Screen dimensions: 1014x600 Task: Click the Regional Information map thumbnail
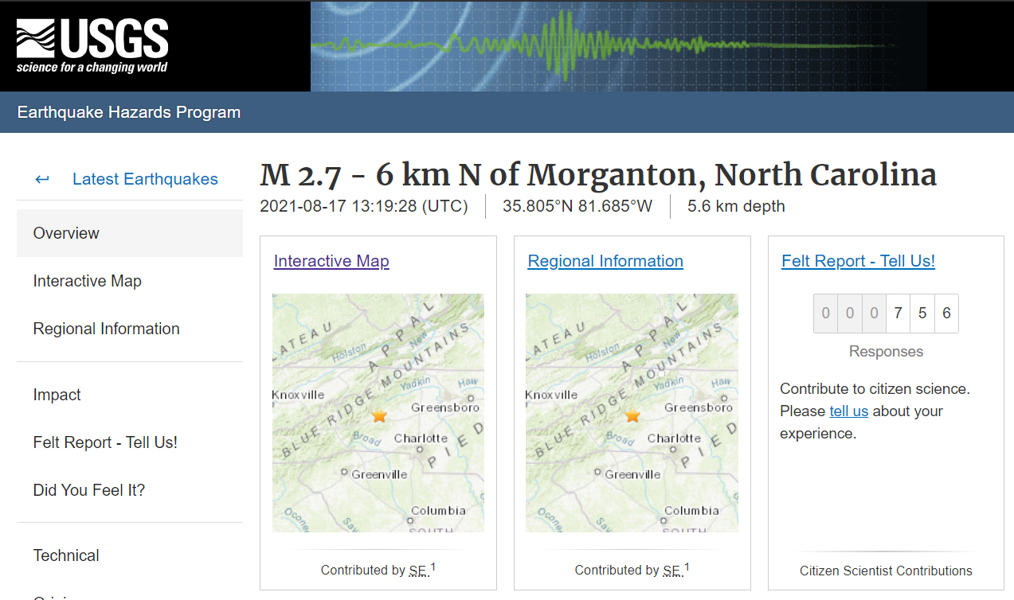click(632, 413)
